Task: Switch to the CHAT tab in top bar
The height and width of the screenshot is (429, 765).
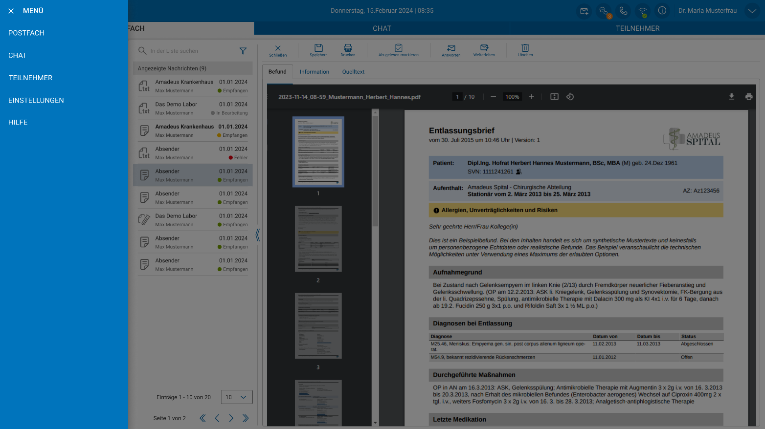Action: click(x=382, y=28)
